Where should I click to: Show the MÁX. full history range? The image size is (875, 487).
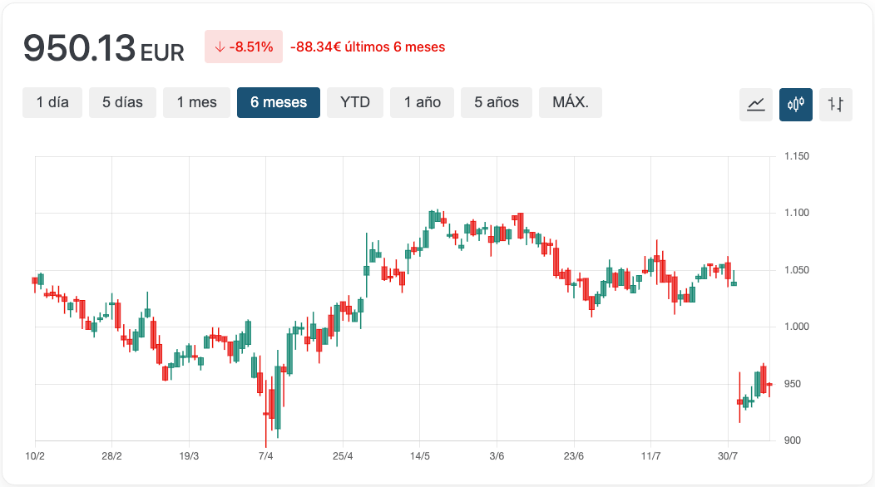(571, 103)
